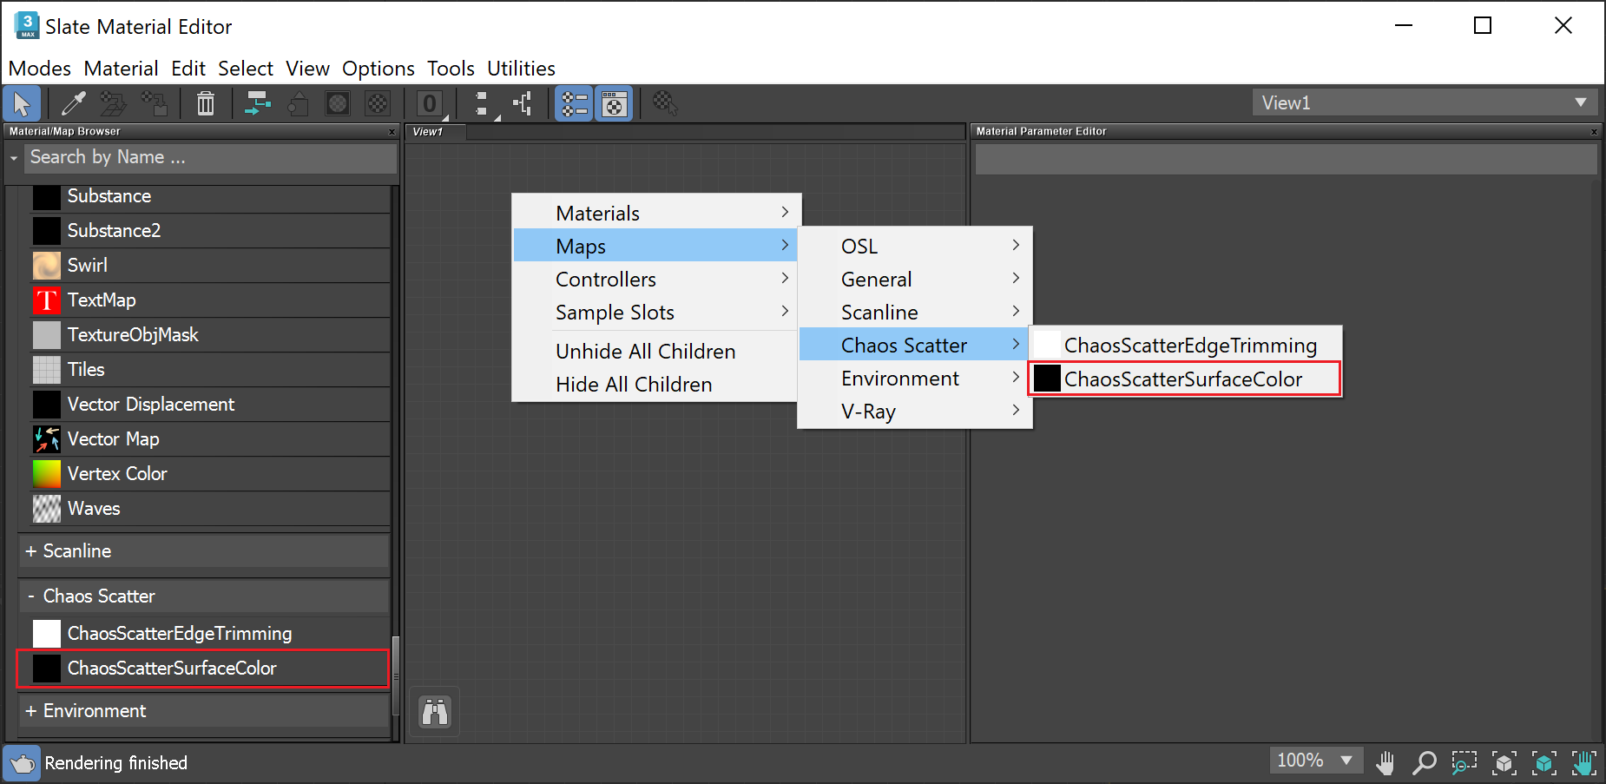Toggle the Material/Map Browser panel button
1606x784 pixels.
click(574, 102)
